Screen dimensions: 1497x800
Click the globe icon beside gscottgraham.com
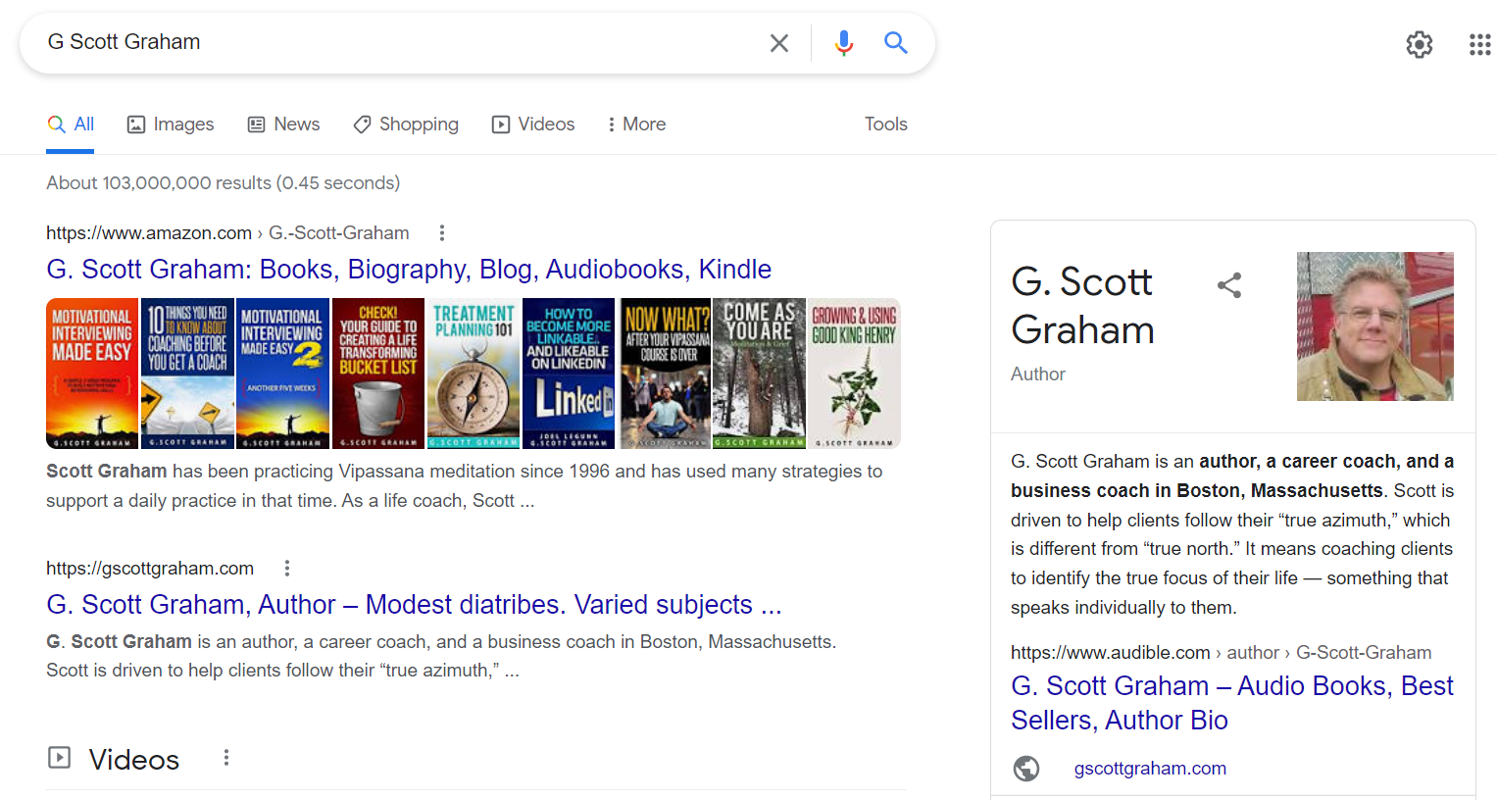click(x=1026, y=769)
